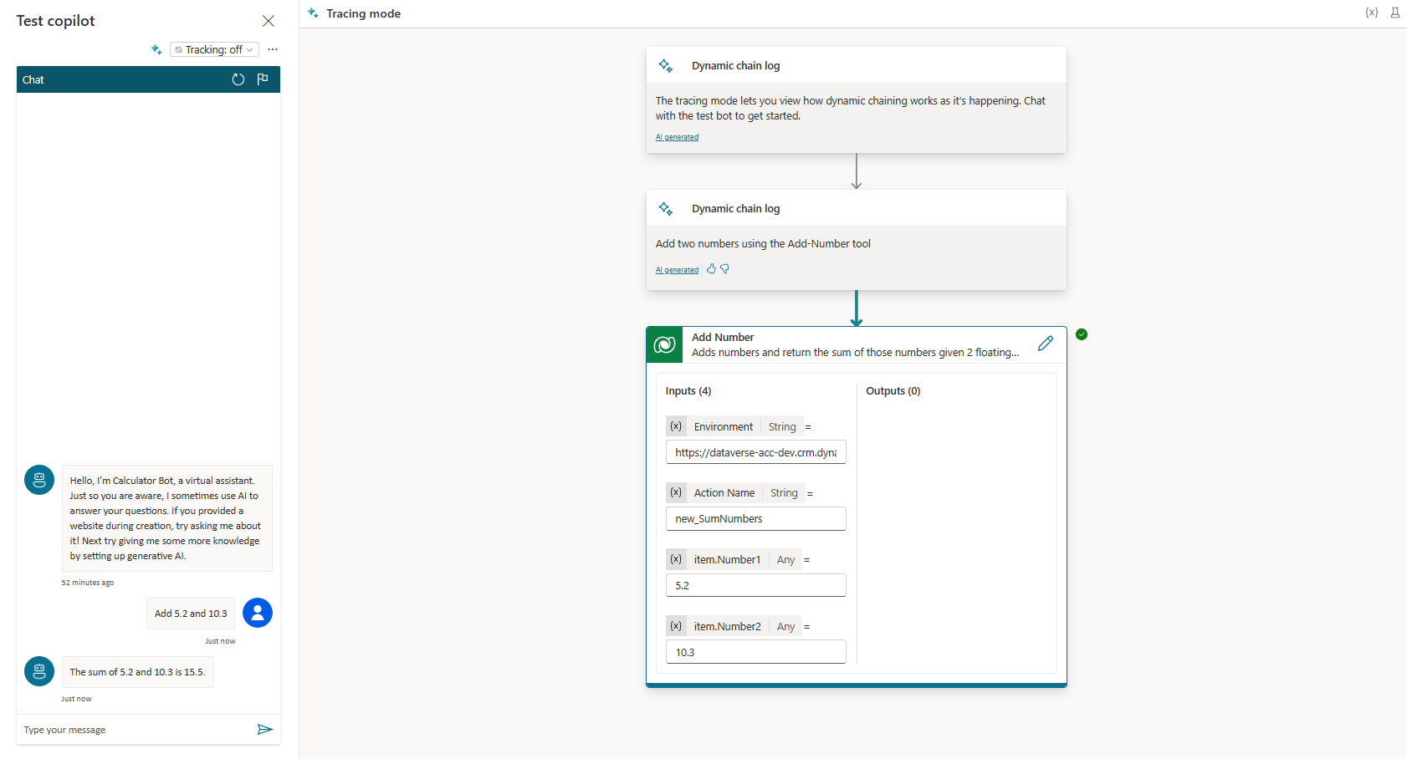The width and height of the screenshot is (1407, 759).
Task: Close the Test copilot panel
Action: [269, 21]
